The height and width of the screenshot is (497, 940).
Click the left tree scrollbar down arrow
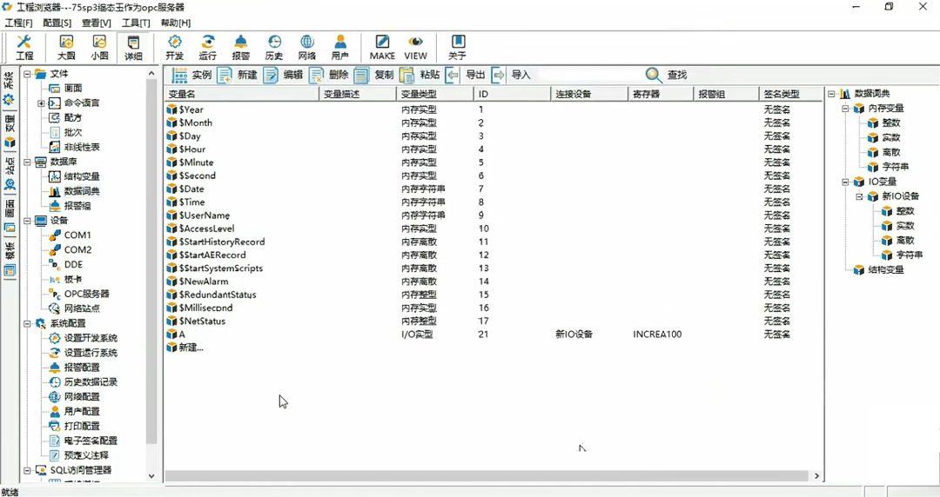tap(151, 476)
